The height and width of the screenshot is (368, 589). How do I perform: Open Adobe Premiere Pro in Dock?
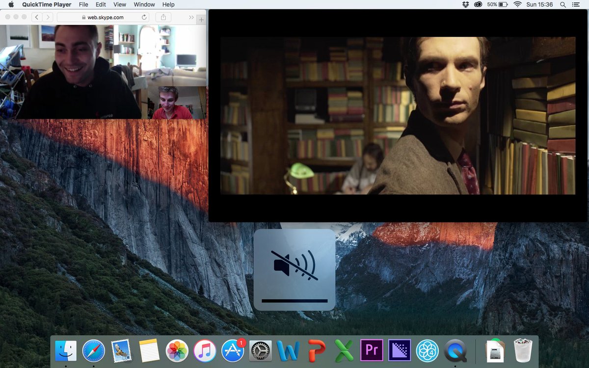372,350
